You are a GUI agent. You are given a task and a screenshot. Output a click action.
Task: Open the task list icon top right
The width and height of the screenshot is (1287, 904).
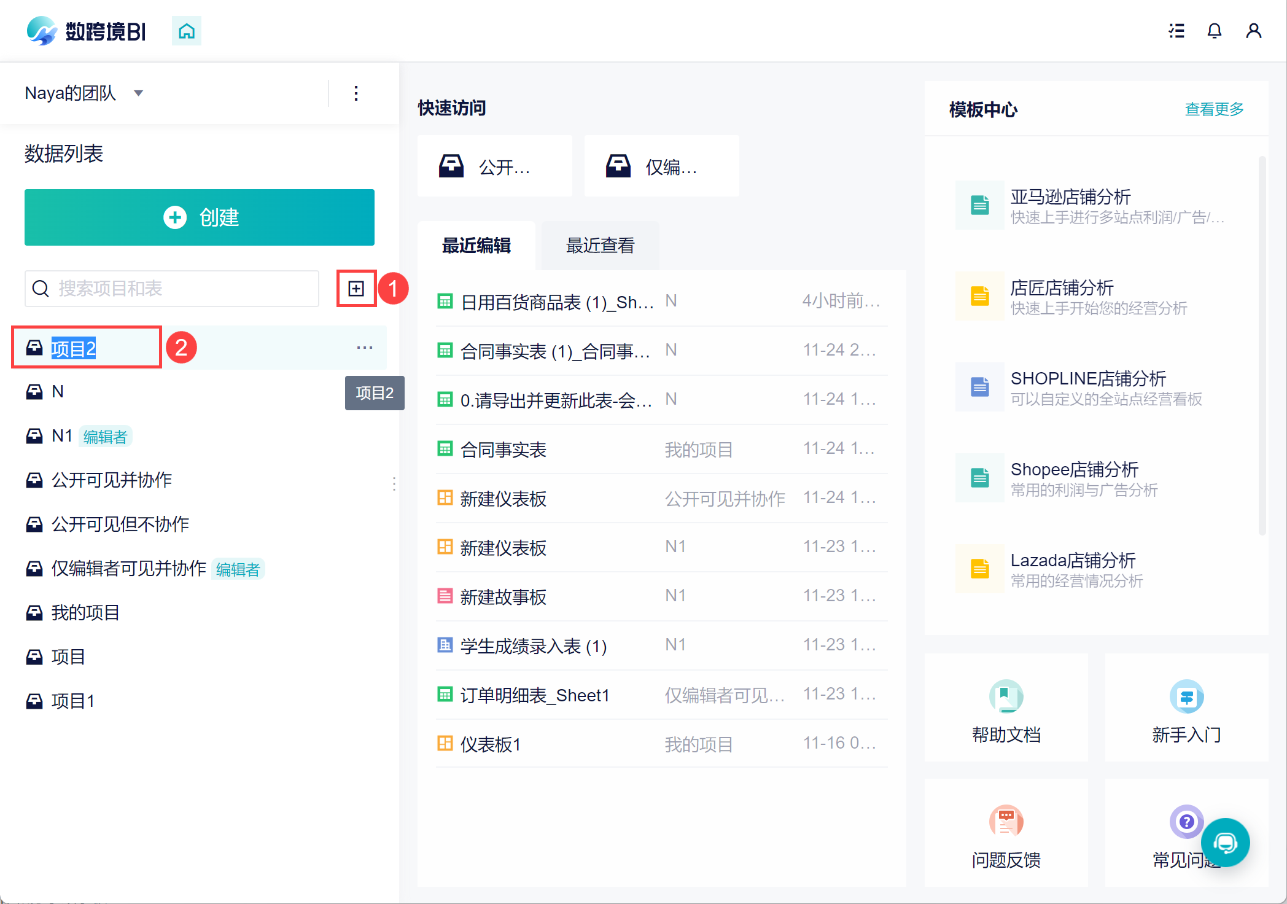pos(1176,31)
